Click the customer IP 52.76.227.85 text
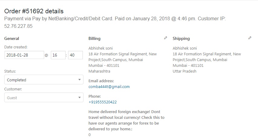This screenshot has height=140, width=258. (18, 26)
